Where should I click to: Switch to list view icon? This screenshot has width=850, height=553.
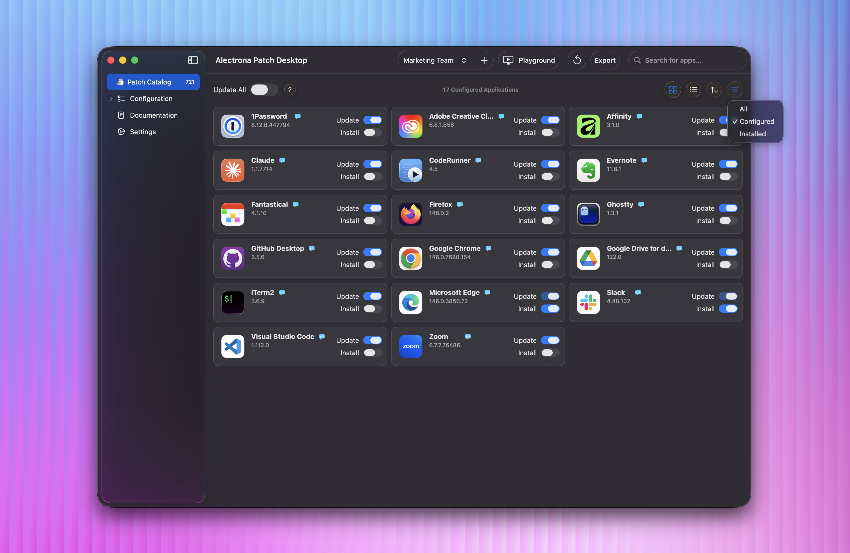click(693, 90)
